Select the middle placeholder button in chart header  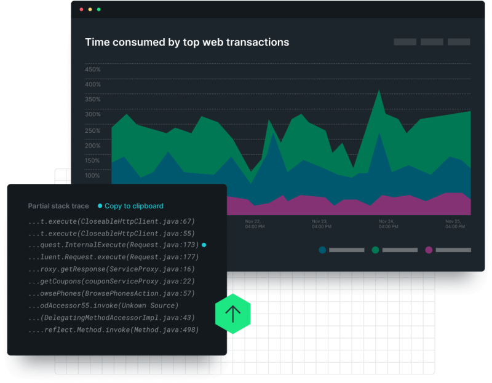click(432, 42)
